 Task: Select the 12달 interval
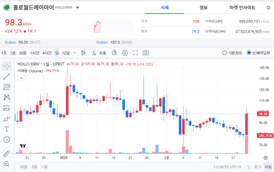66,53
